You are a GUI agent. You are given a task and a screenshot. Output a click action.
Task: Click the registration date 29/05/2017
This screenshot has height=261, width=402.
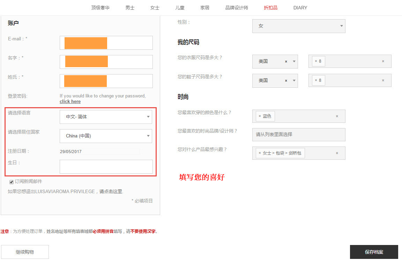[x=71, y=152]
